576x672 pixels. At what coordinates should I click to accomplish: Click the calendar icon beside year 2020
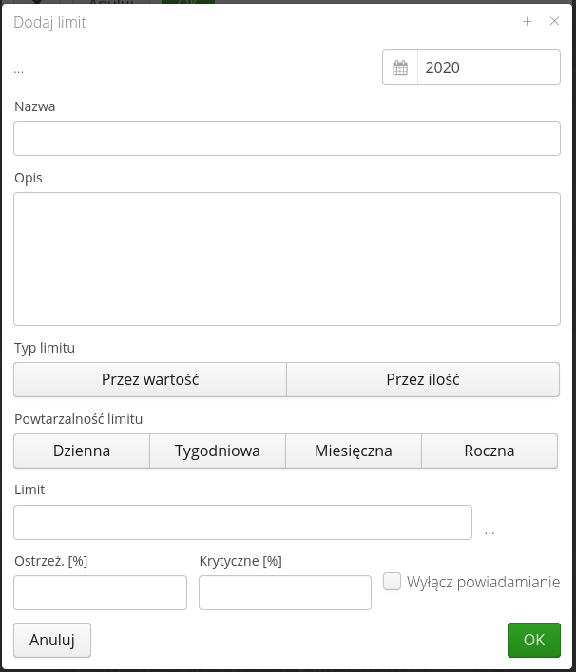400,67
